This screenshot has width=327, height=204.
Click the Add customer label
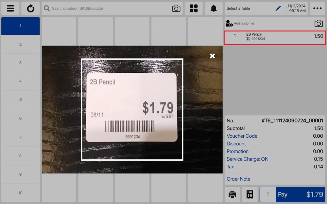click(x=244, y=23)
